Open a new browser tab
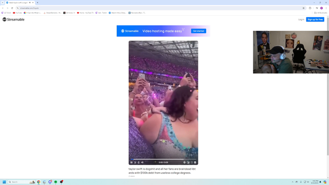This screenshot has width=329, height=185. pyautogui.click(x=38, y=3)
